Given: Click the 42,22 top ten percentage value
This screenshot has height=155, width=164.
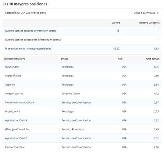Looking at the screenshot, I should click(x=116, y=49).
